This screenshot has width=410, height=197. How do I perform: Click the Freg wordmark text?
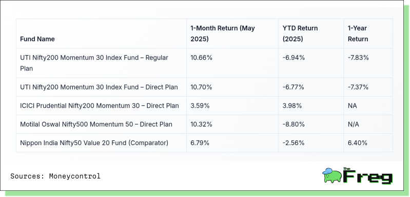pyautogui.click(x=368, y=176)
